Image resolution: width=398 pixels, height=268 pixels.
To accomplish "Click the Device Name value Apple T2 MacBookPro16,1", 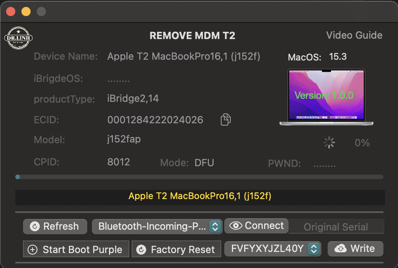I will point(184,56).
